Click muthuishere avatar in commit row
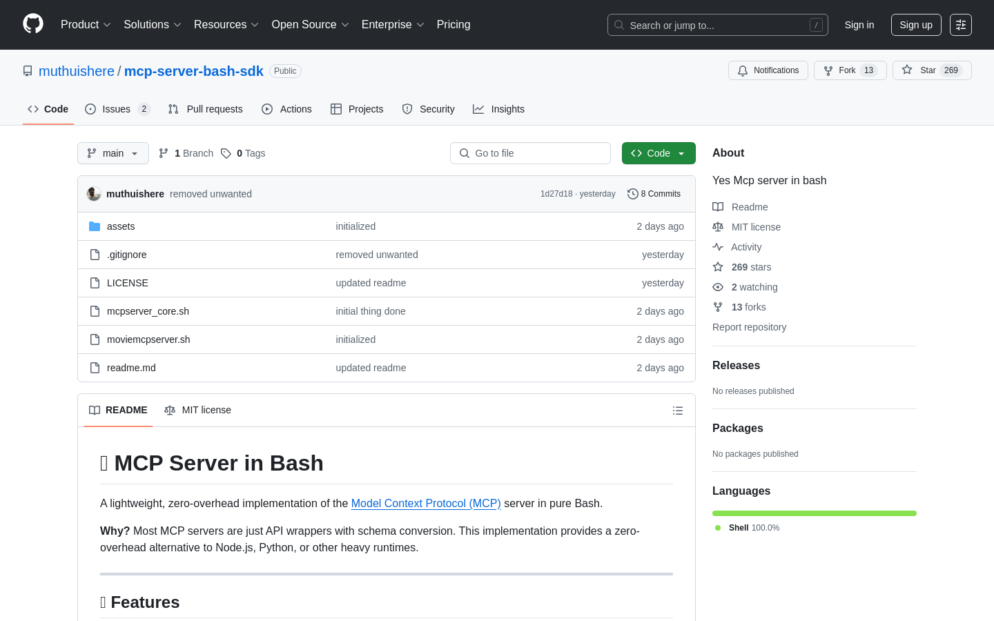The width and height of the screenshot is (994, 621). coord(94,194)
